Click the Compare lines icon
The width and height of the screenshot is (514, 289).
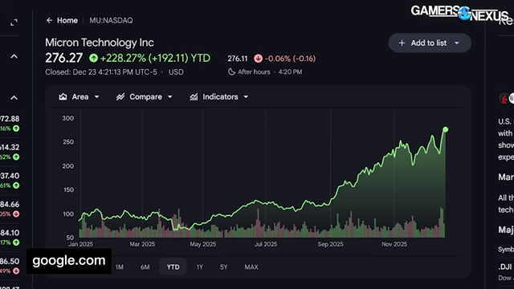coord(120,97)
